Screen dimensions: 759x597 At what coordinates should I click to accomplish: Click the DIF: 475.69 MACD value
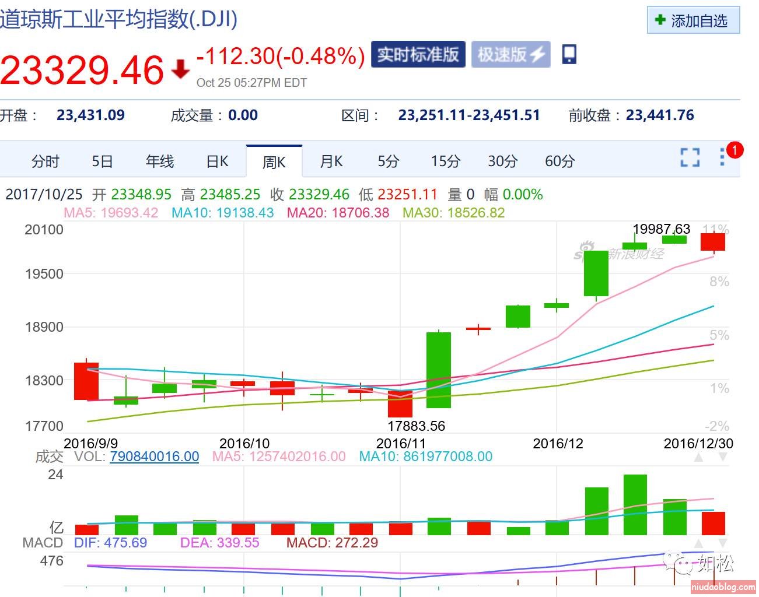pos(110,543)
